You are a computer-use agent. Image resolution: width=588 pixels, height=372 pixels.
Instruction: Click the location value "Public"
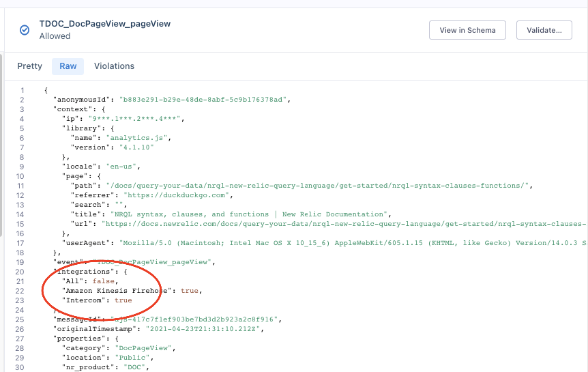pyautogui.click(x=132, y=358)
